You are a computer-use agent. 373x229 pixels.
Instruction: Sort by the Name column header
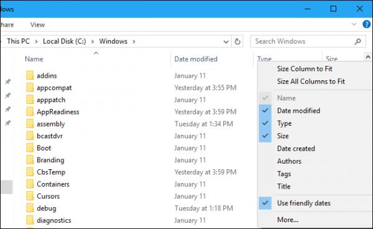pos(34,59)
